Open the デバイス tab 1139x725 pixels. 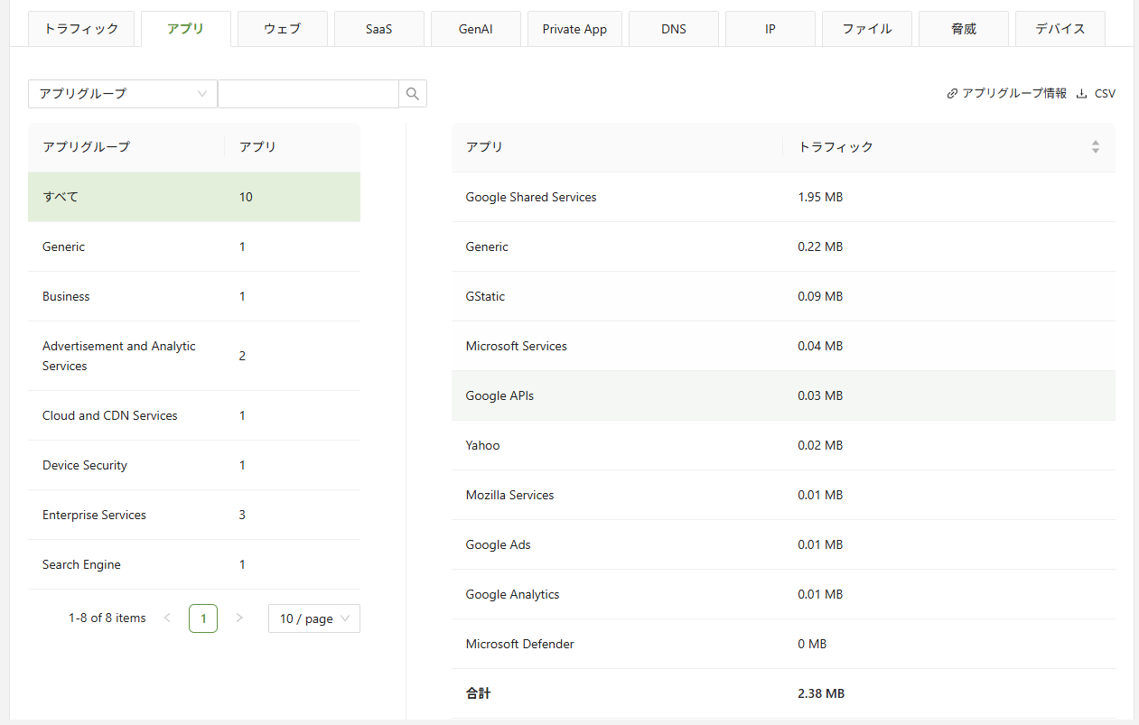coord(1060,29)
